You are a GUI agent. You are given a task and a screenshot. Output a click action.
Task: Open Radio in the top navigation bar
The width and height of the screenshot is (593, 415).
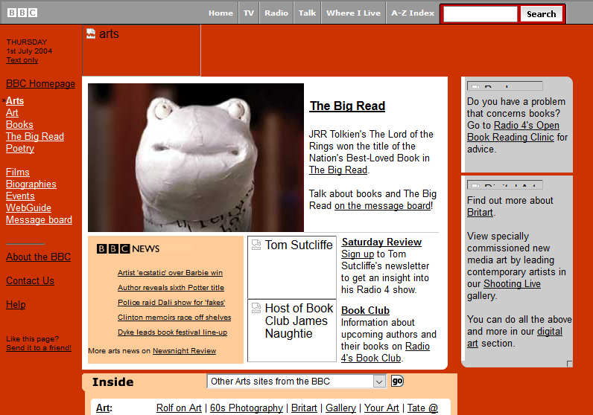click(x=276, y=13)
